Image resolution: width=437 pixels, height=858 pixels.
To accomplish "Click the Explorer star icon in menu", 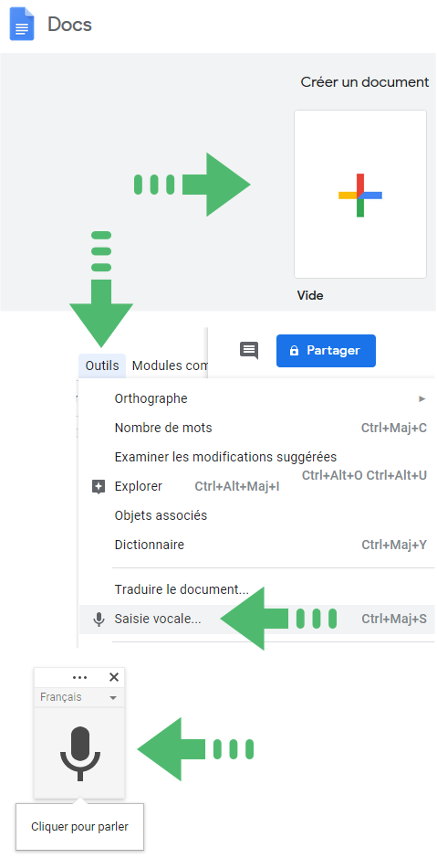I will pyautogui.click(x=99, y=486).
